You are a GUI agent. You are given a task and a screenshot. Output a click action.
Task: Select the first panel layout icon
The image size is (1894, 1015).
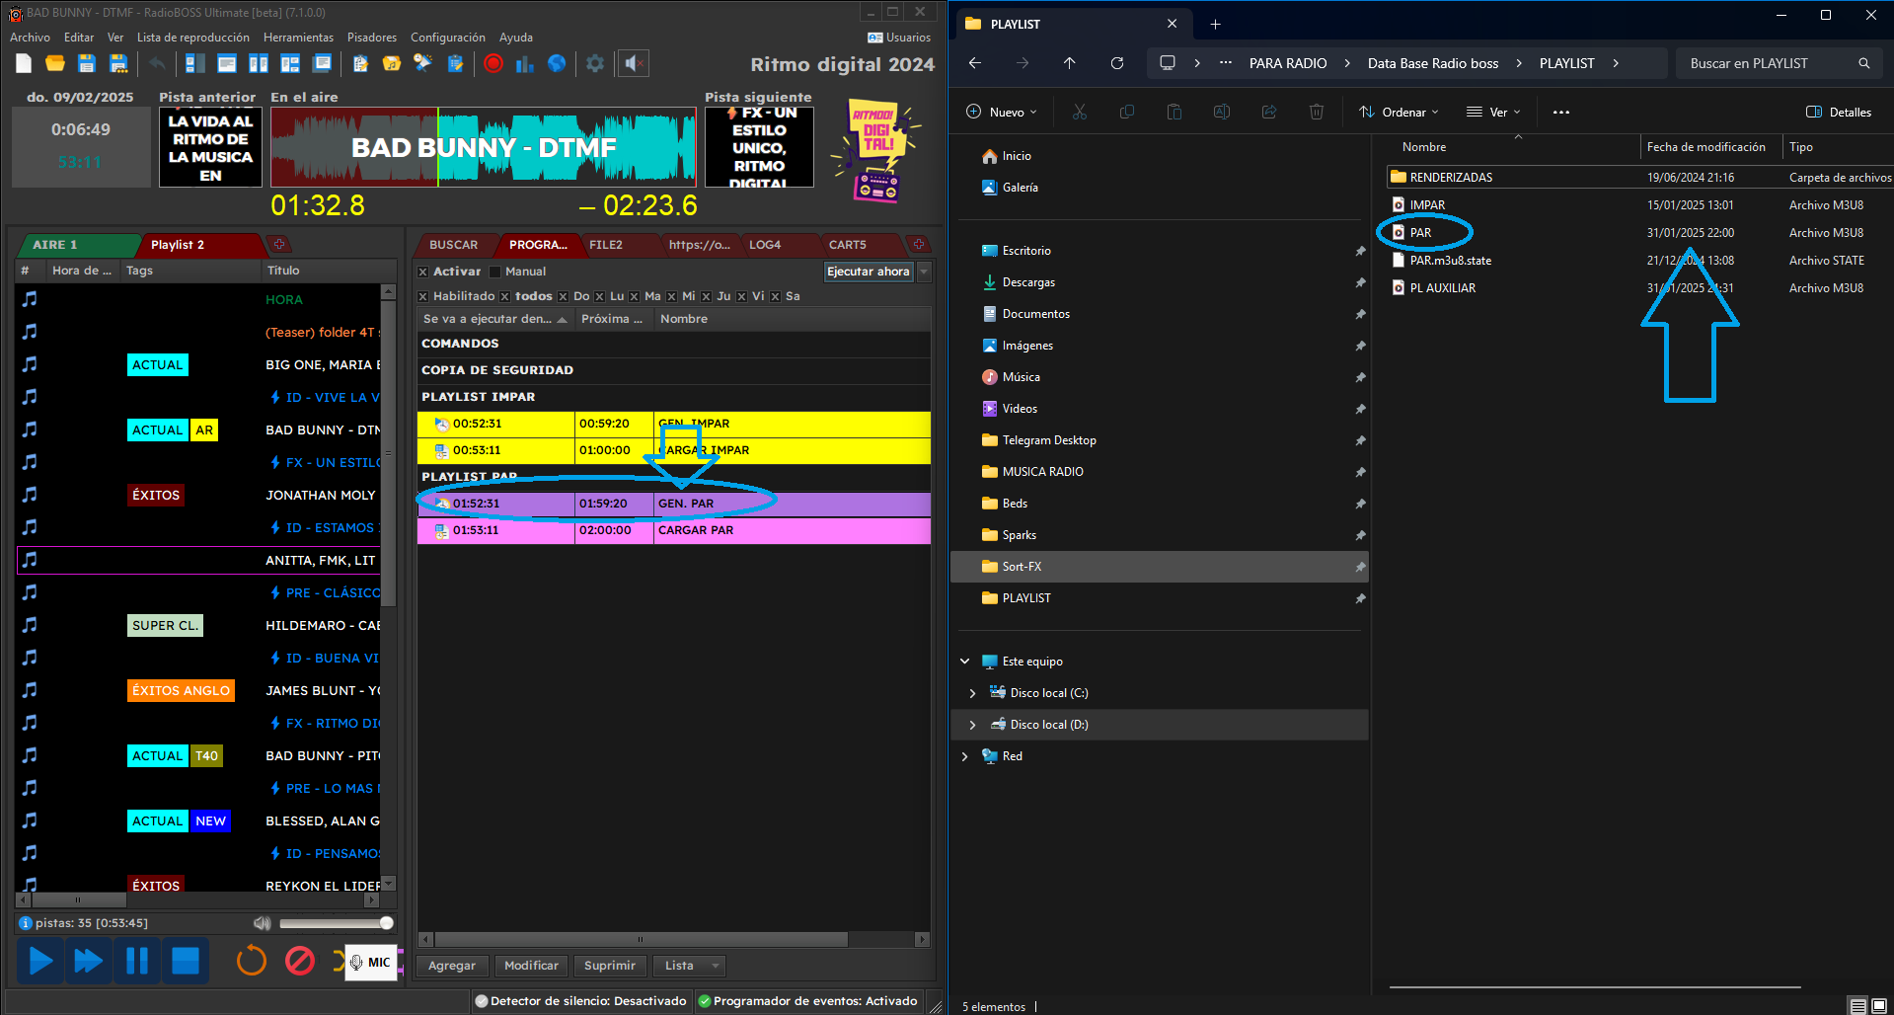pos(195,64)
